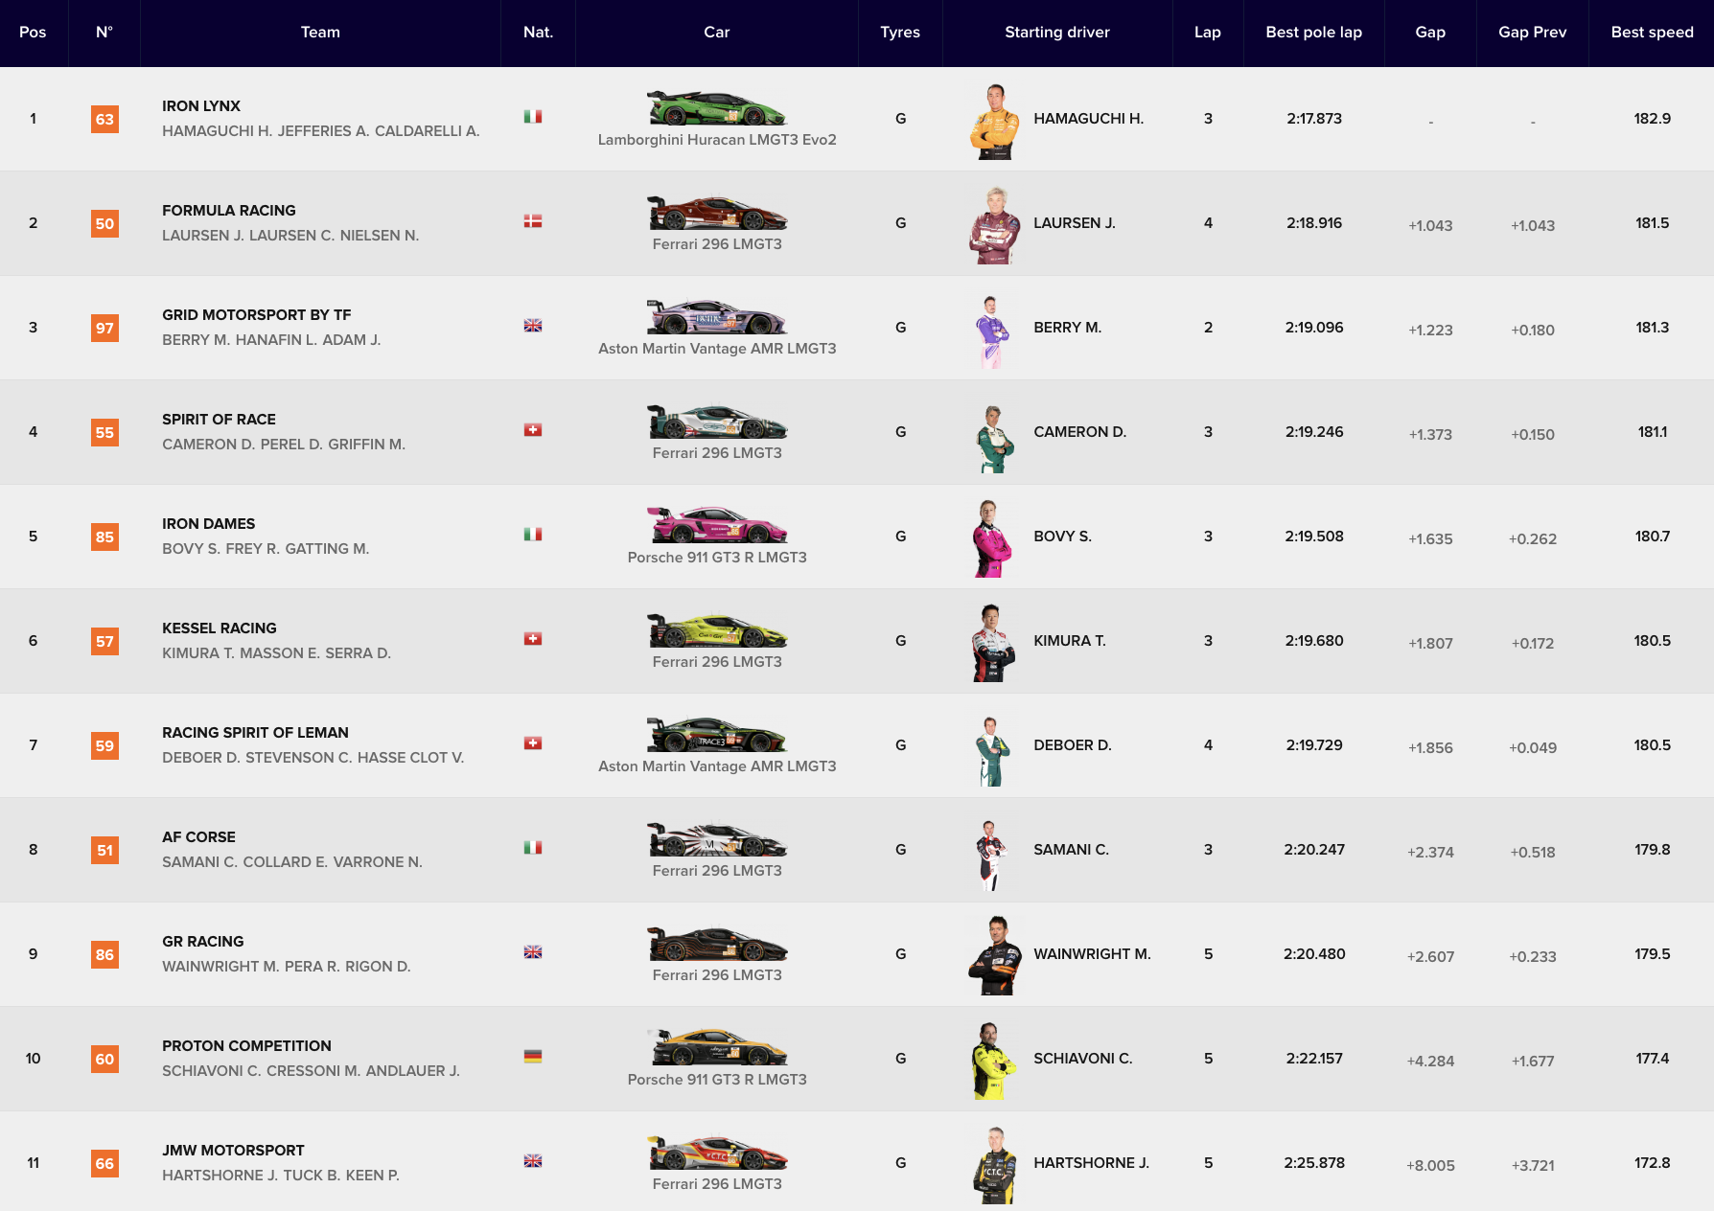Screen dimensions: 1714x1211
Task: Click the German flag in Proton Competition row
Action: (x=533, y=1057)
